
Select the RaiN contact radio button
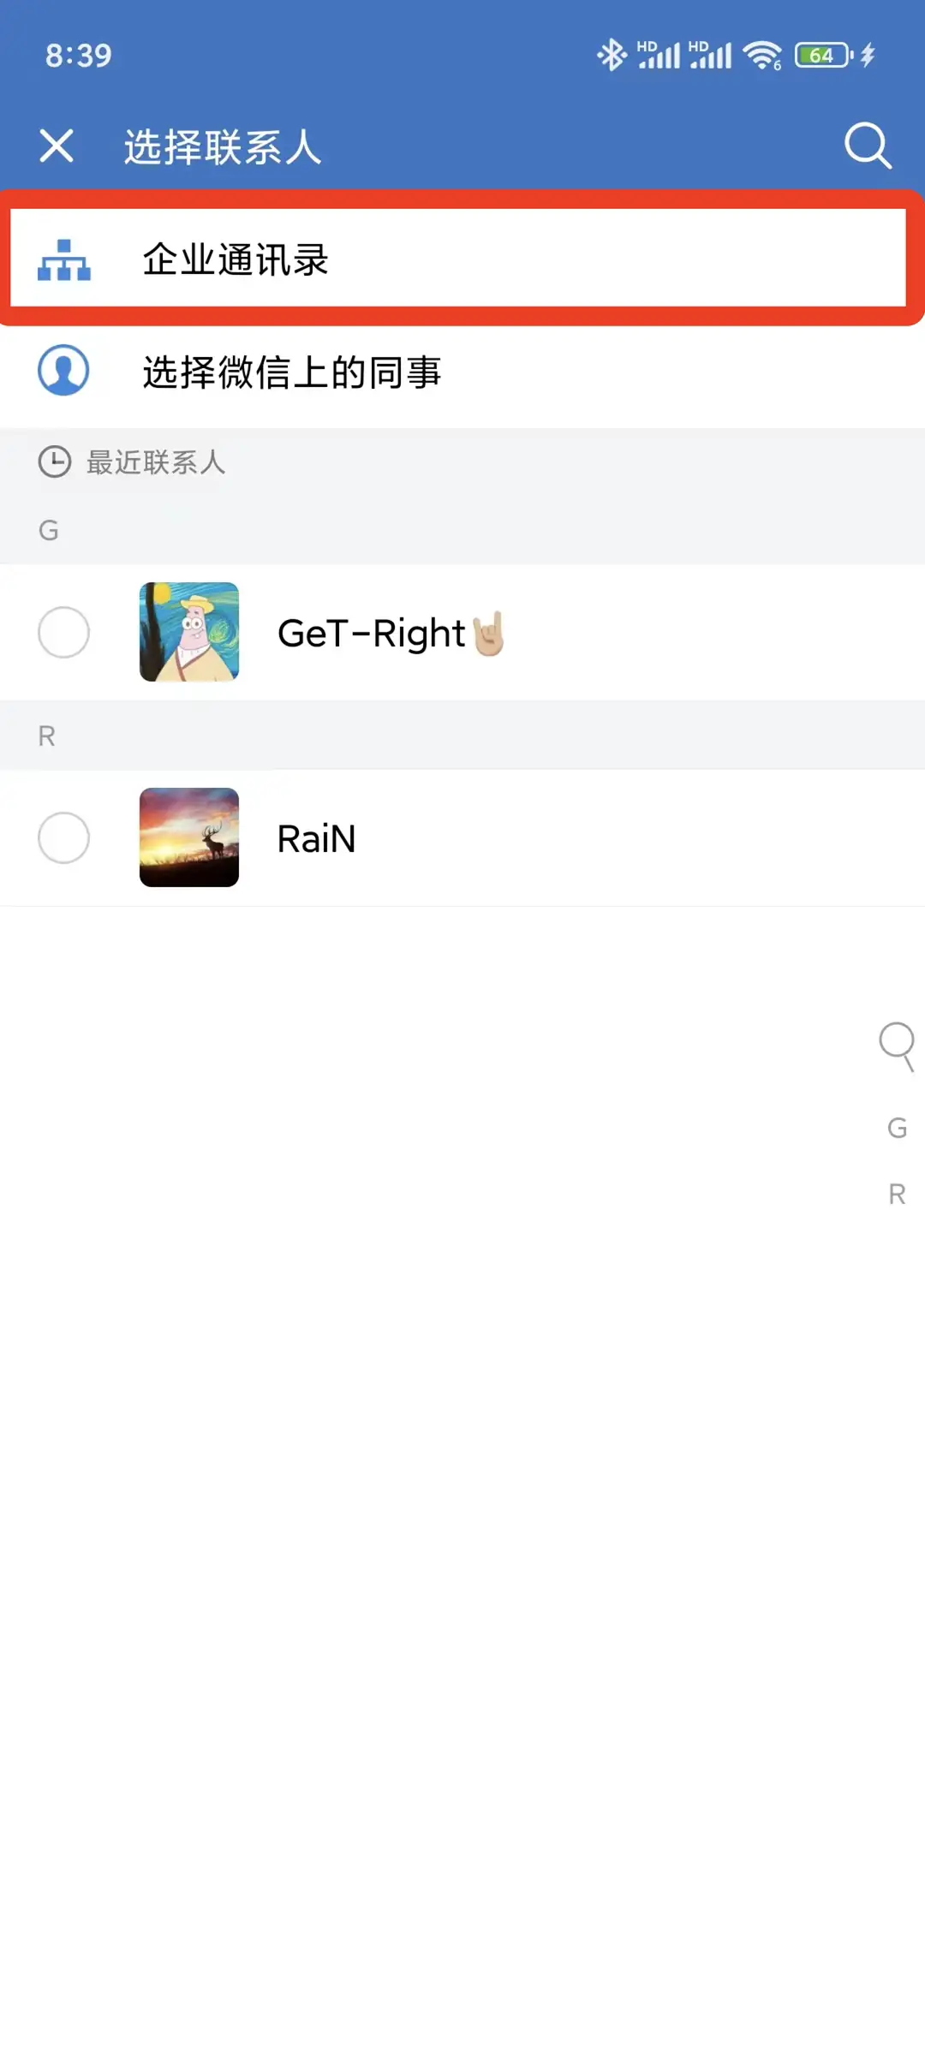coord(63,837)
